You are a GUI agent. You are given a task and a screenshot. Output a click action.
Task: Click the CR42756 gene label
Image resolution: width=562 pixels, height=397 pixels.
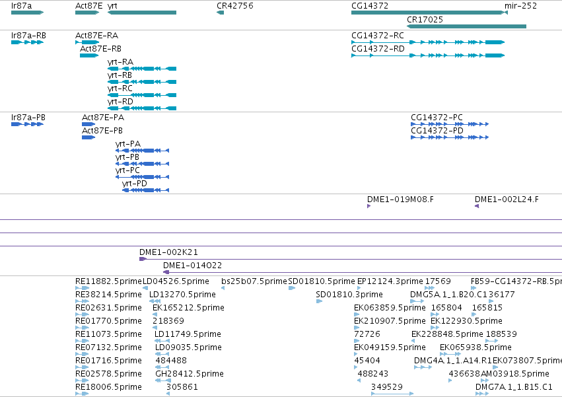pos(235,6)
